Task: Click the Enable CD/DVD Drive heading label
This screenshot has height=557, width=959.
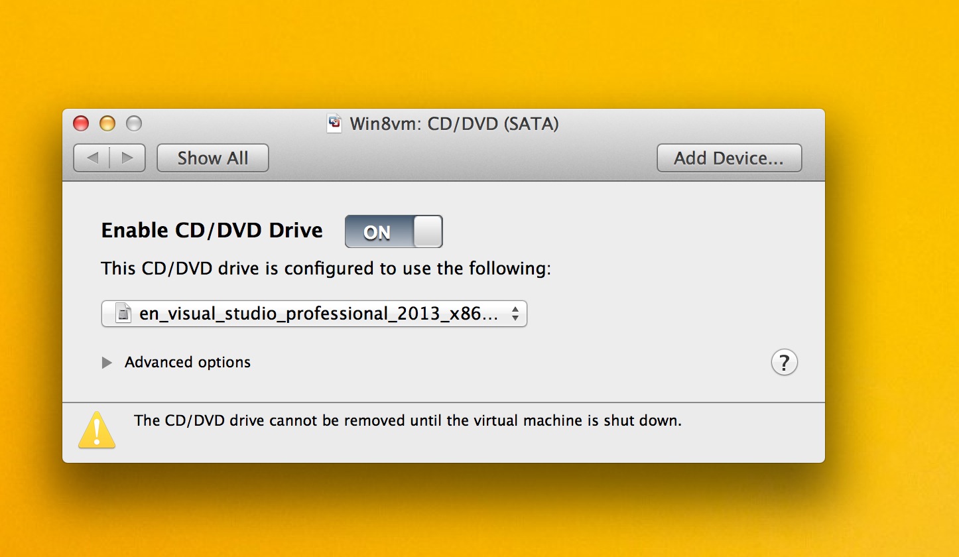Action: [212, 230]
